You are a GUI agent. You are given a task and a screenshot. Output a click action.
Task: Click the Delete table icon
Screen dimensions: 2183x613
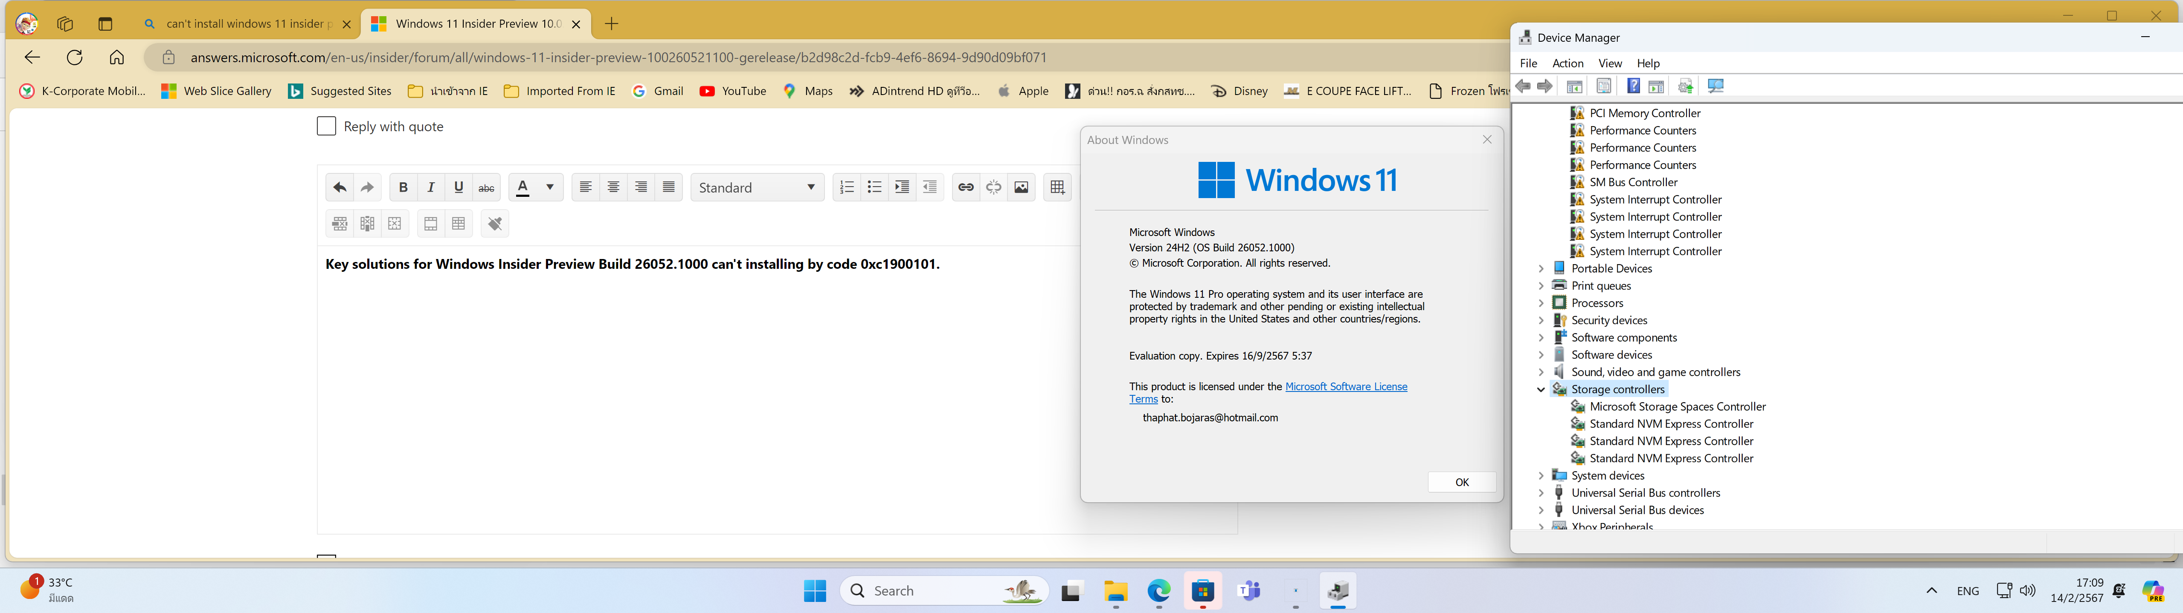pos(395,224)
